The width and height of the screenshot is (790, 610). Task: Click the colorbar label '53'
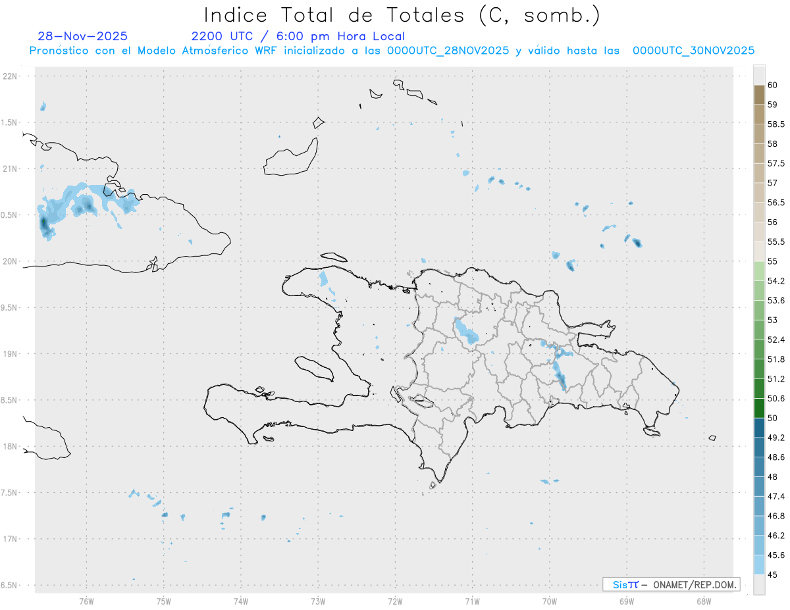(773, 320)
